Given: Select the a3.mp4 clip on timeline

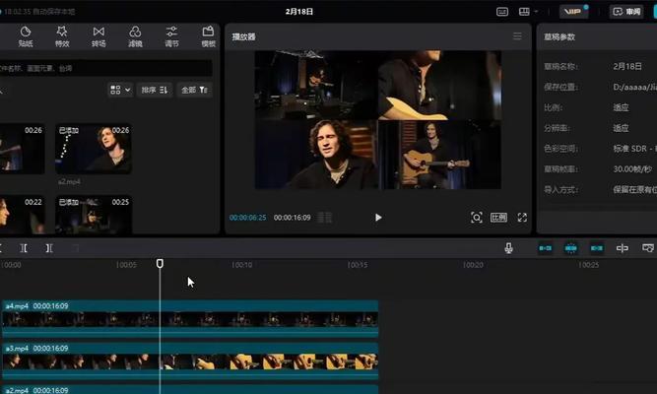Looking at the screenshot, I should tap(190, 361).
